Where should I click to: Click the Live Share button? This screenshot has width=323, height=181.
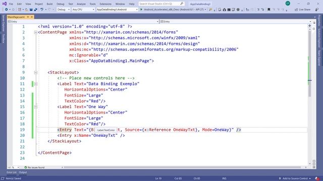pyautogui.click(x=302, y=10)
